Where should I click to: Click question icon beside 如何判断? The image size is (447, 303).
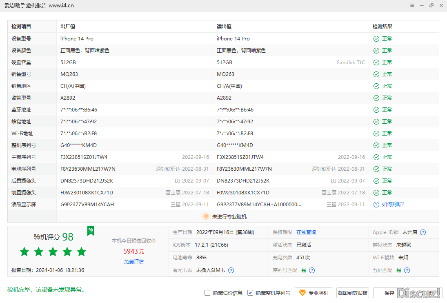(x=376, y=204)
